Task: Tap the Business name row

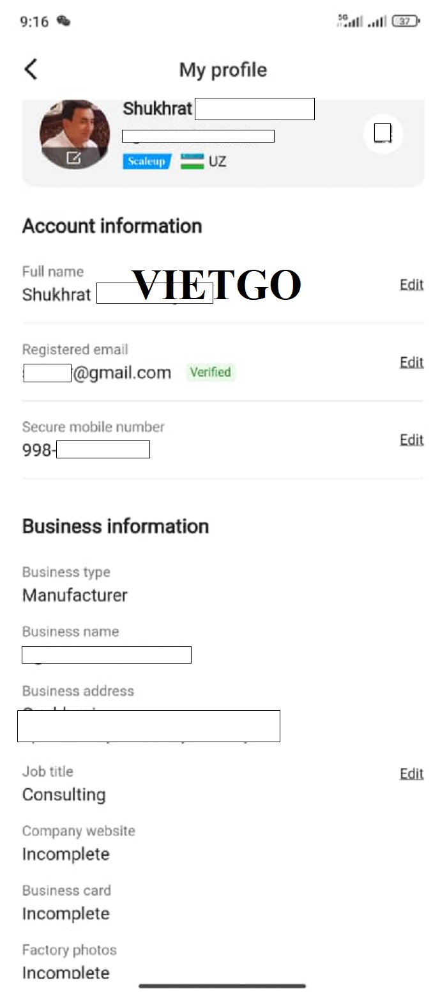Action: [x=223, y=644]
